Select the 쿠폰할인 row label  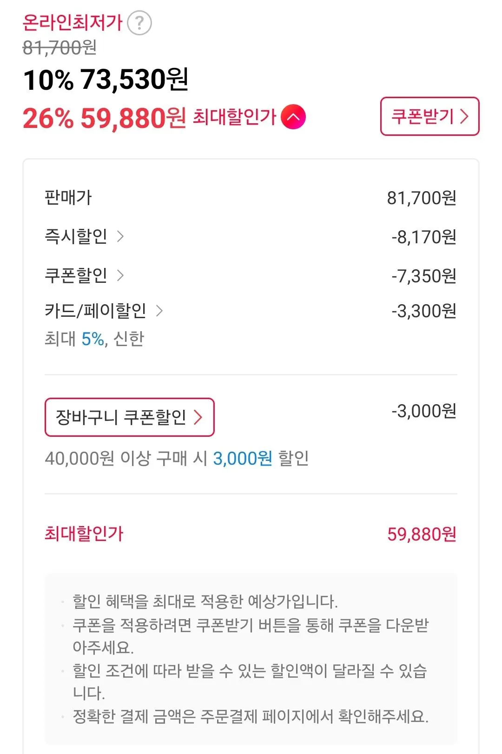pos(76,275)
